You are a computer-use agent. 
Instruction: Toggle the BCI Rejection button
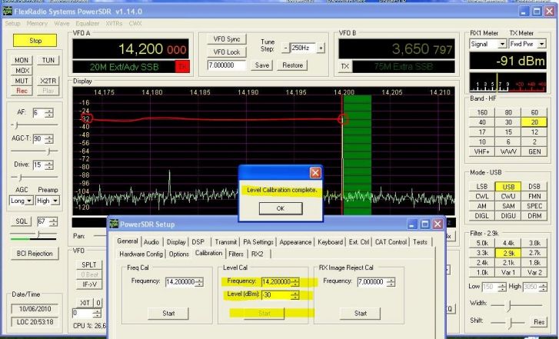click(35, 254)
